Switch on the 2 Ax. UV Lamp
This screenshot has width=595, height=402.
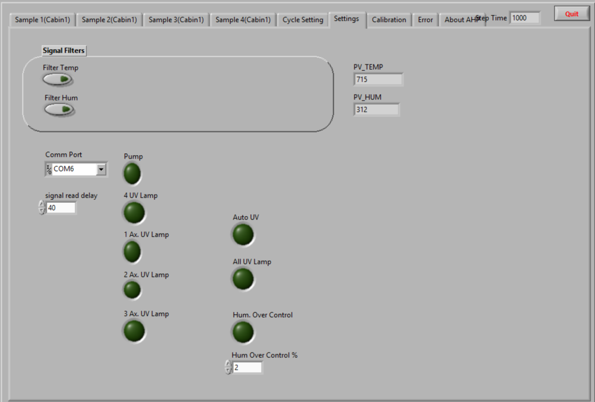pyautogui.click(x=132, y=290)
